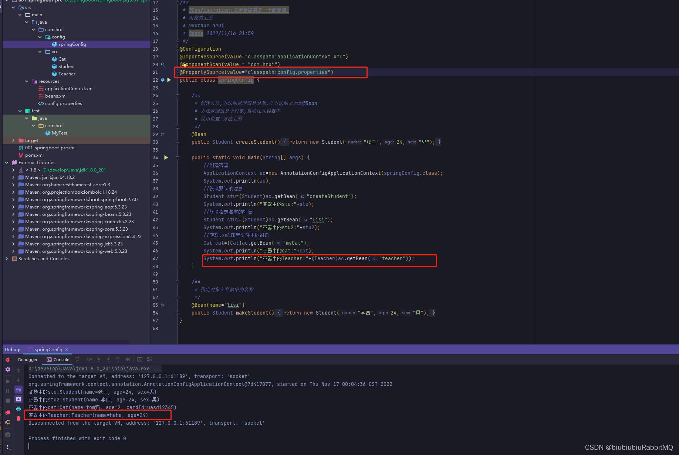
Task: Click the Teacher console output line
Action: [88, 415]
